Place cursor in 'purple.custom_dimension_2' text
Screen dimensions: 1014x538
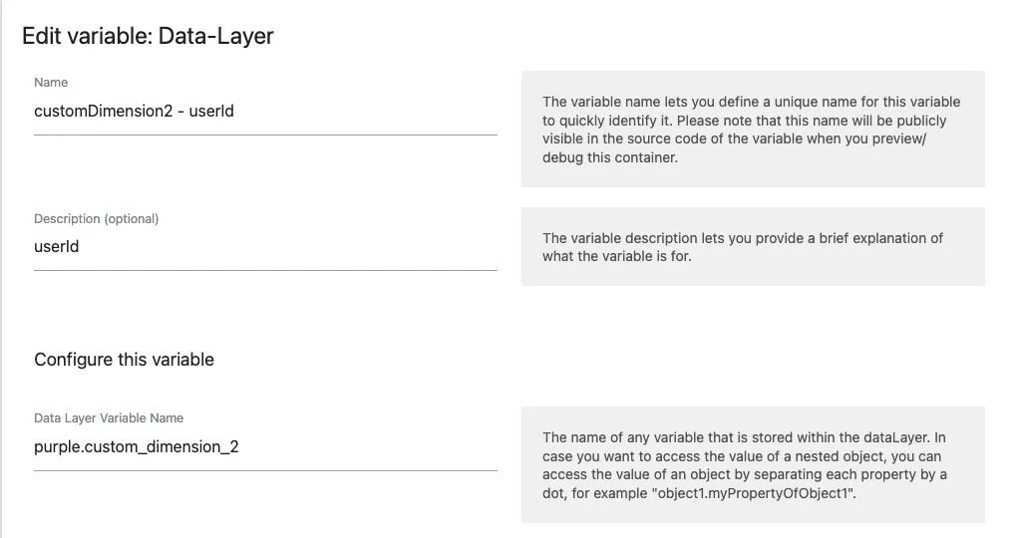(136, 447)
